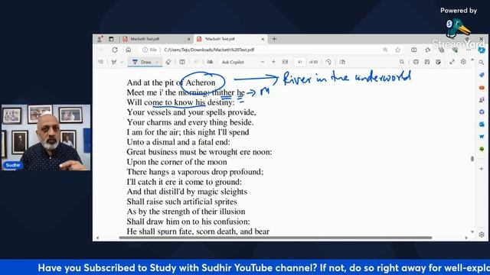
Task: Click the Fit to width icon
Action: pos(285,62)
